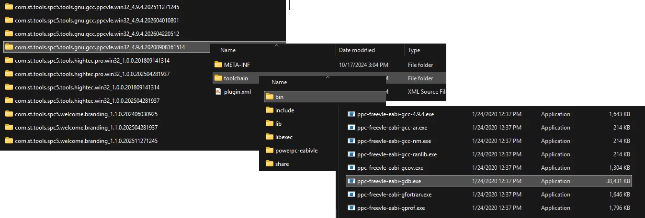Screen dimensions: 645x218
Task: Sort by Name column above META-INF
Action: [x=228, y=50]
